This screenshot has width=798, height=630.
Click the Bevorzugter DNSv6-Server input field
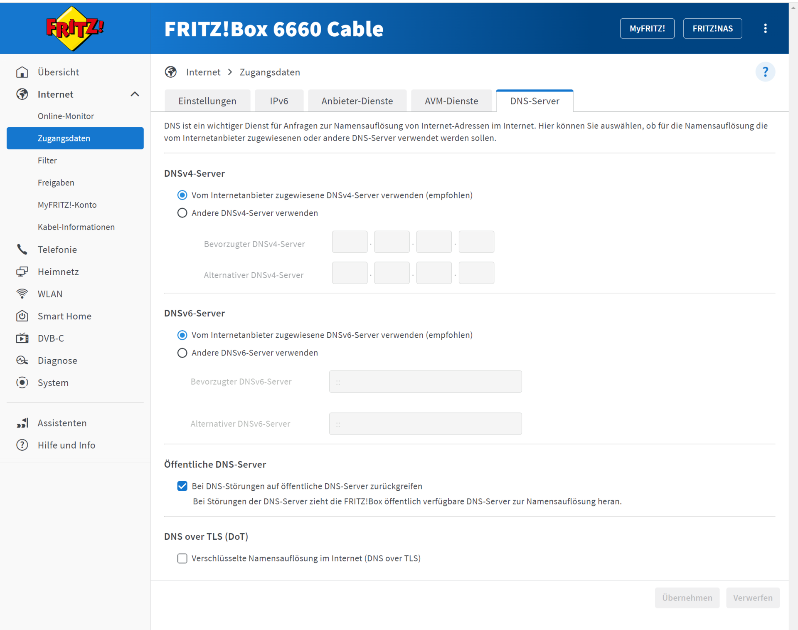click(x=425, y=381)
